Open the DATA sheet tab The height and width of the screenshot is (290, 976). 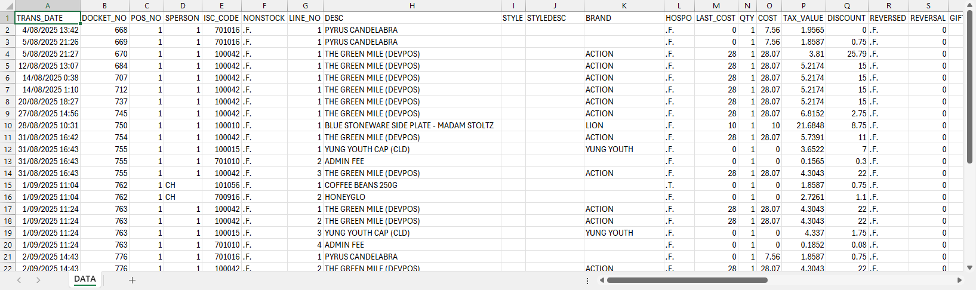(85, 279)
